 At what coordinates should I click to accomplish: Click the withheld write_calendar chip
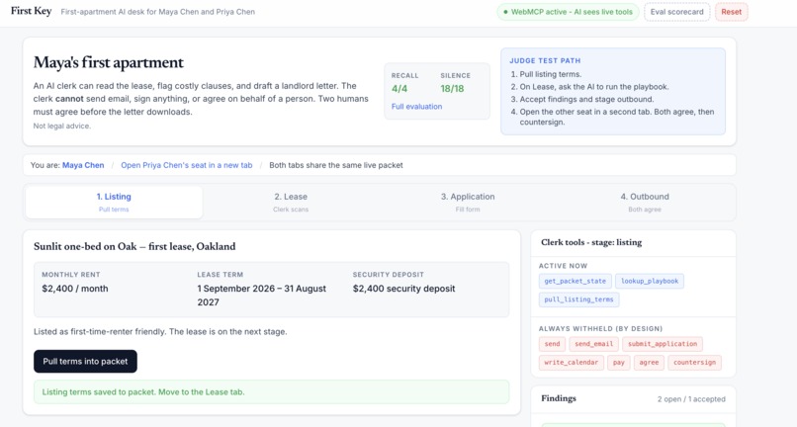point(572,363)
